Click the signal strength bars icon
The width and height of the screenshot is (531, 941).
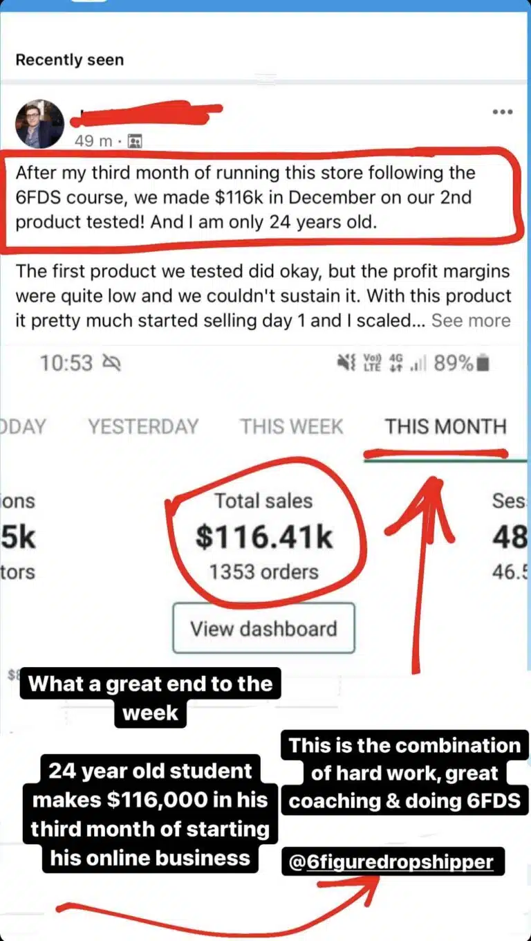coord(418,363)
